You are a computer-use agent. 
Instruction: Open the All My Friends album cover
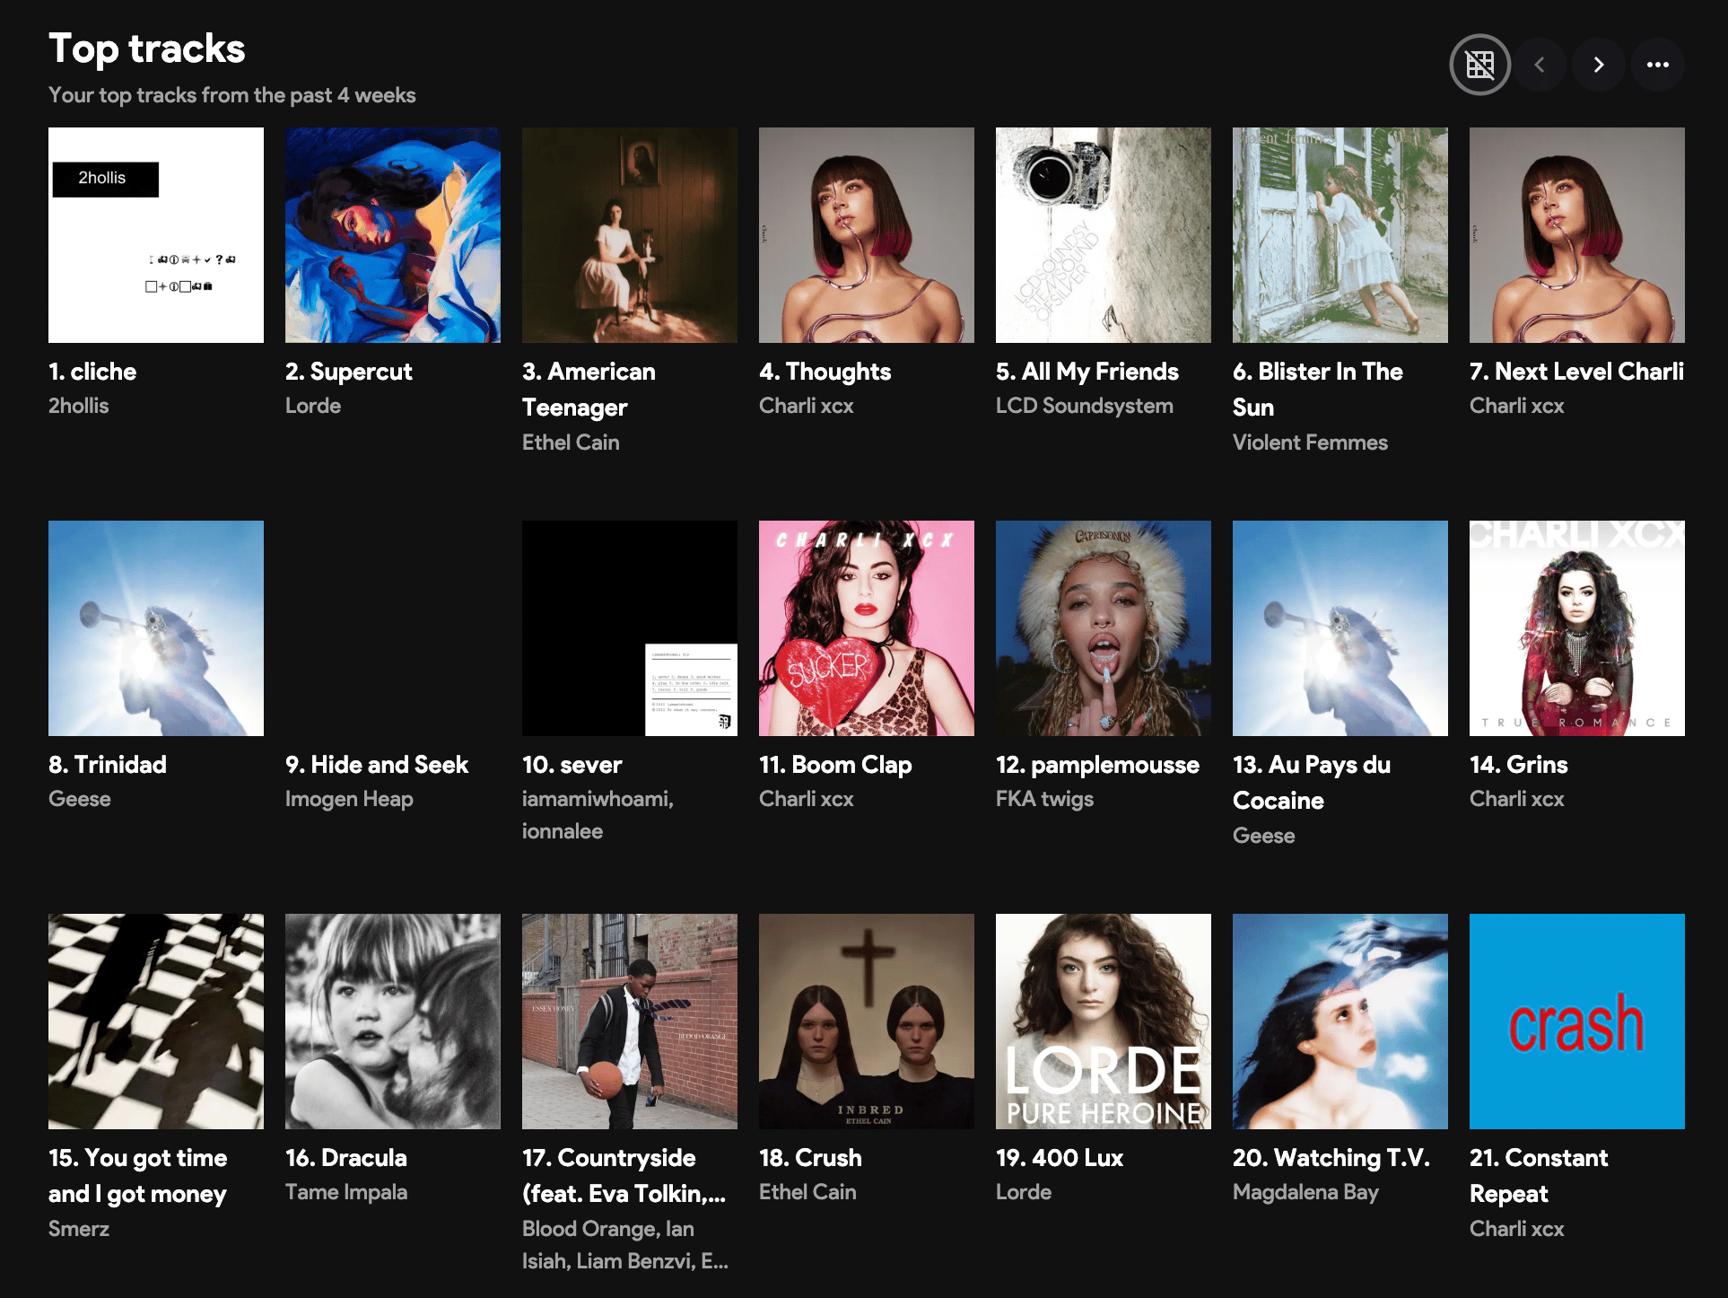pos(1104,235)
